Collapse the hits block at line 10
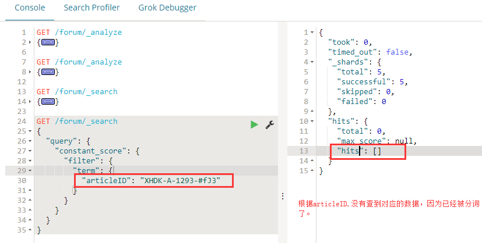Viewport: 482px width, 243px height. 312,121
